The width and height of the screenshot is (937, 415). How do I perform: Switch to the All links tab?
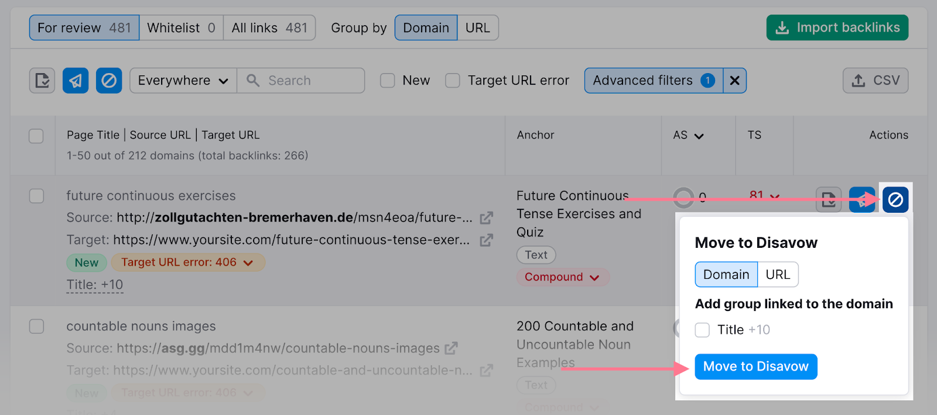tap(269, 28)
